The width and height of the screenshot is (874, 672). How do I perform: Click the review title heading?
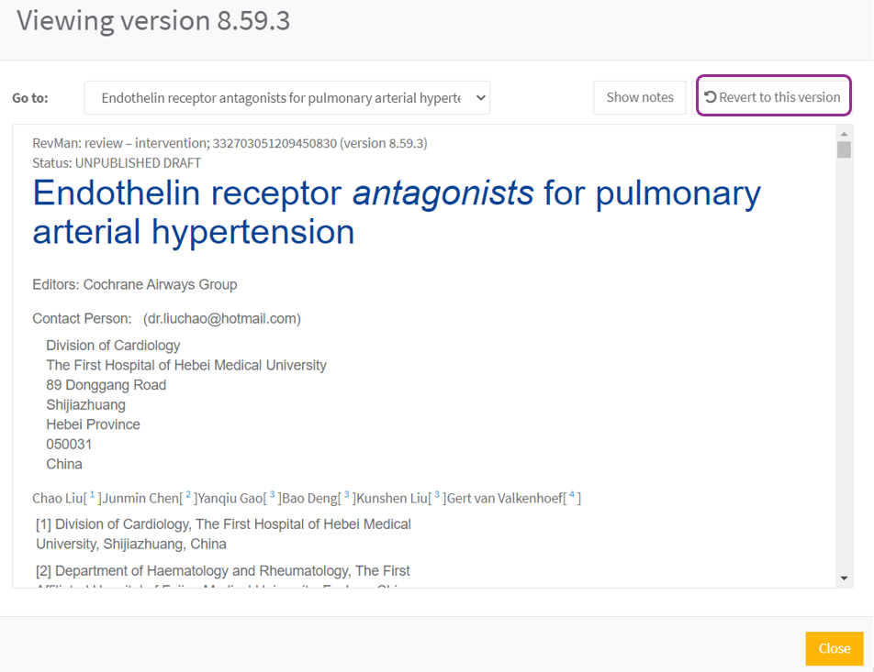tap(396, 212)
